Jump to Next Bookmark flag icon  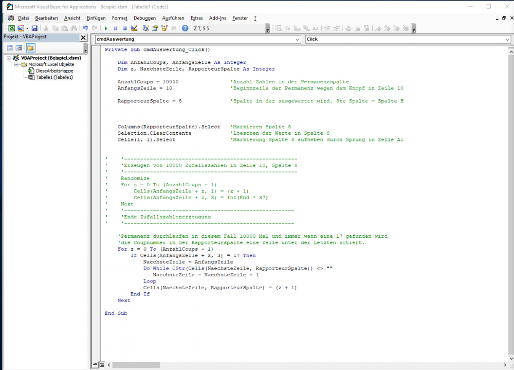pyautogui.click(x=388, y=28)
